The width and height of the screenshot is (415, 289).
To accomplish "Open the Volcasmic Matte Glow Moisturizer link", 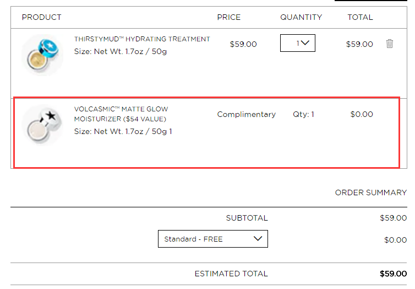I will click(121, 114).
